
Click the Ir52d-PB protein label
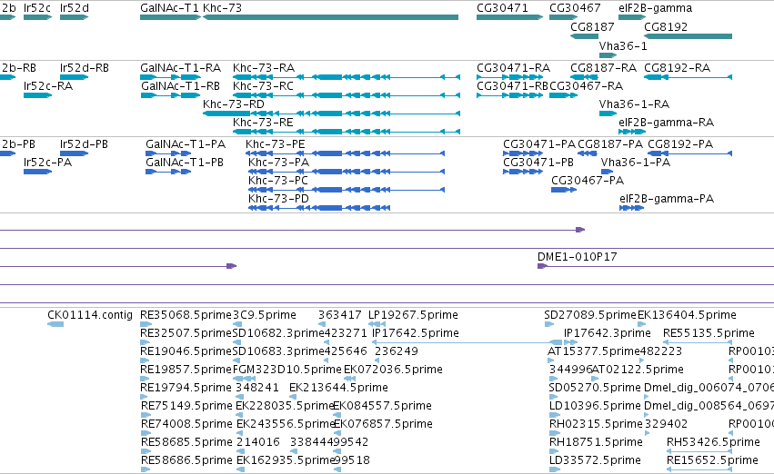(84, 143)
